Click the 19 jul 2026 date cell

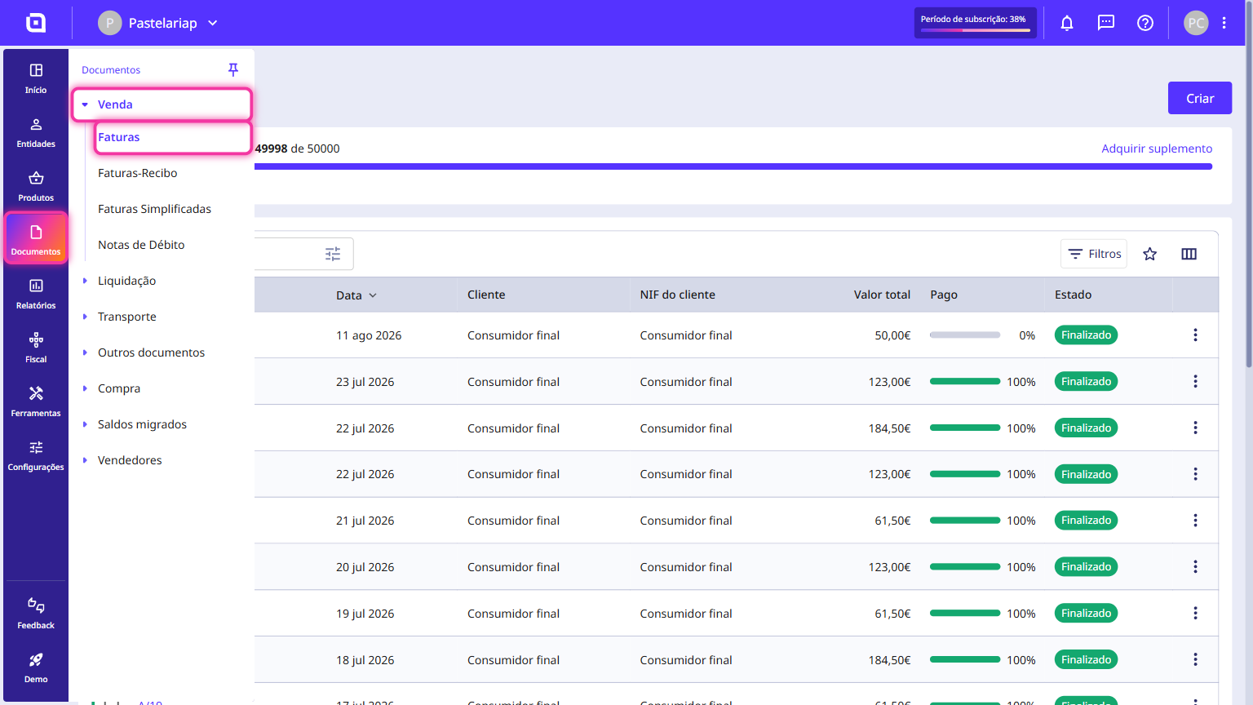point(365,614)
